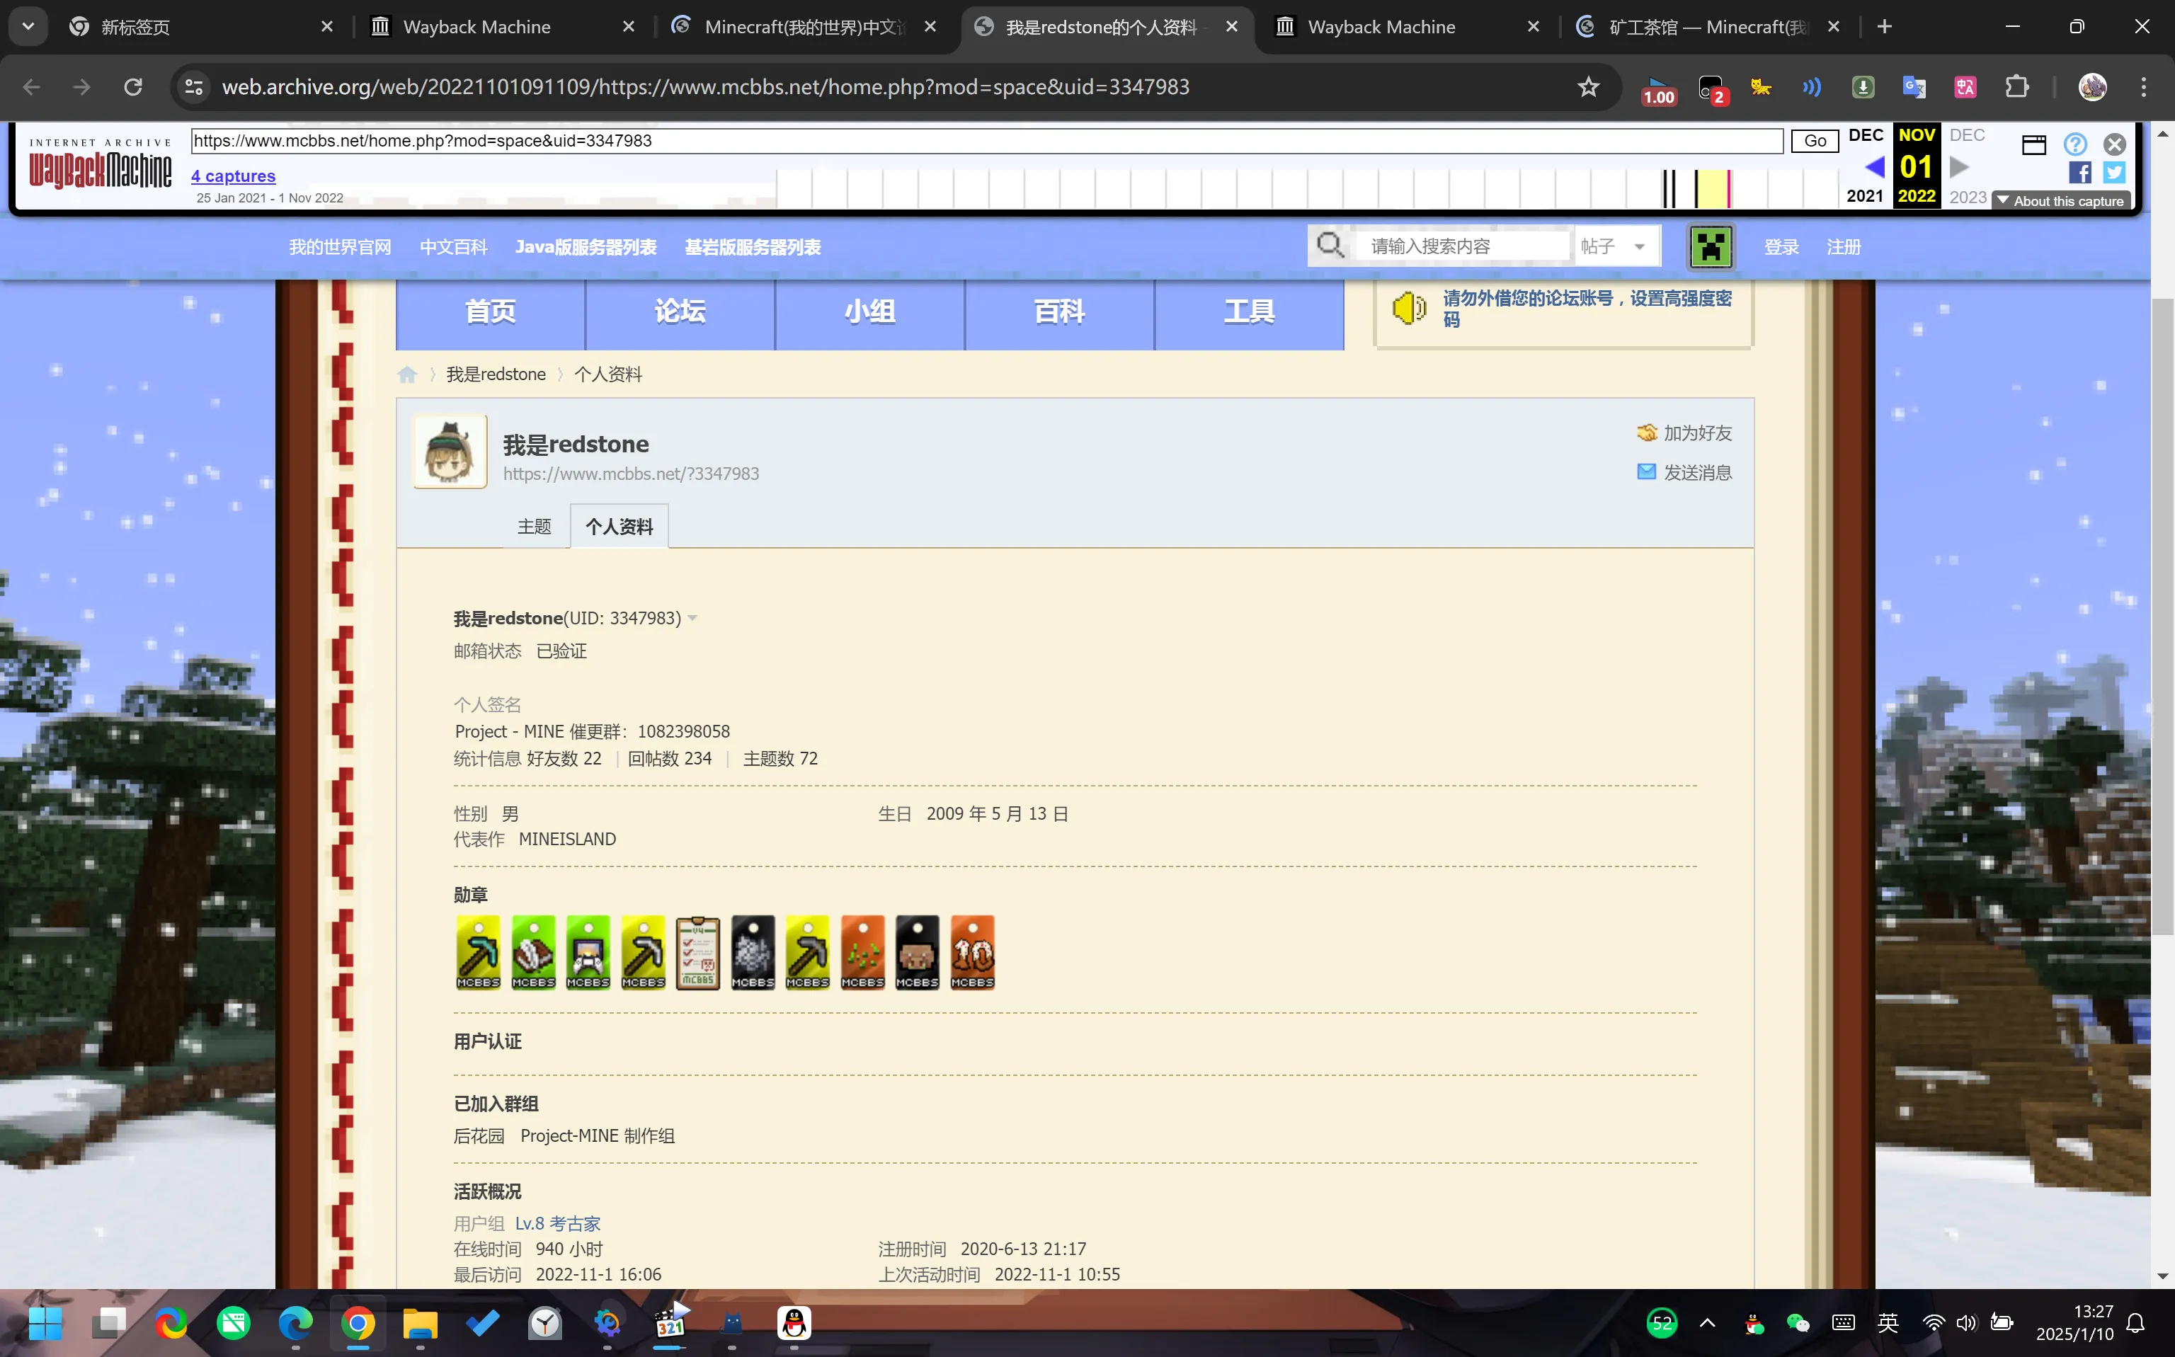Open the 首页 navigation menu
2175x1357 pixels.
point(490,311)
